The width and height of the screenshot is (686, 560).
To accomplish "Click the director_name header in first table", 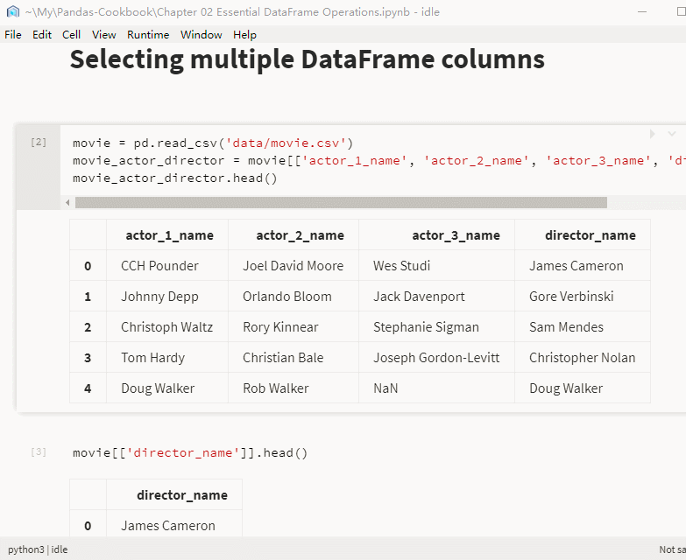I will click(590, 235).
